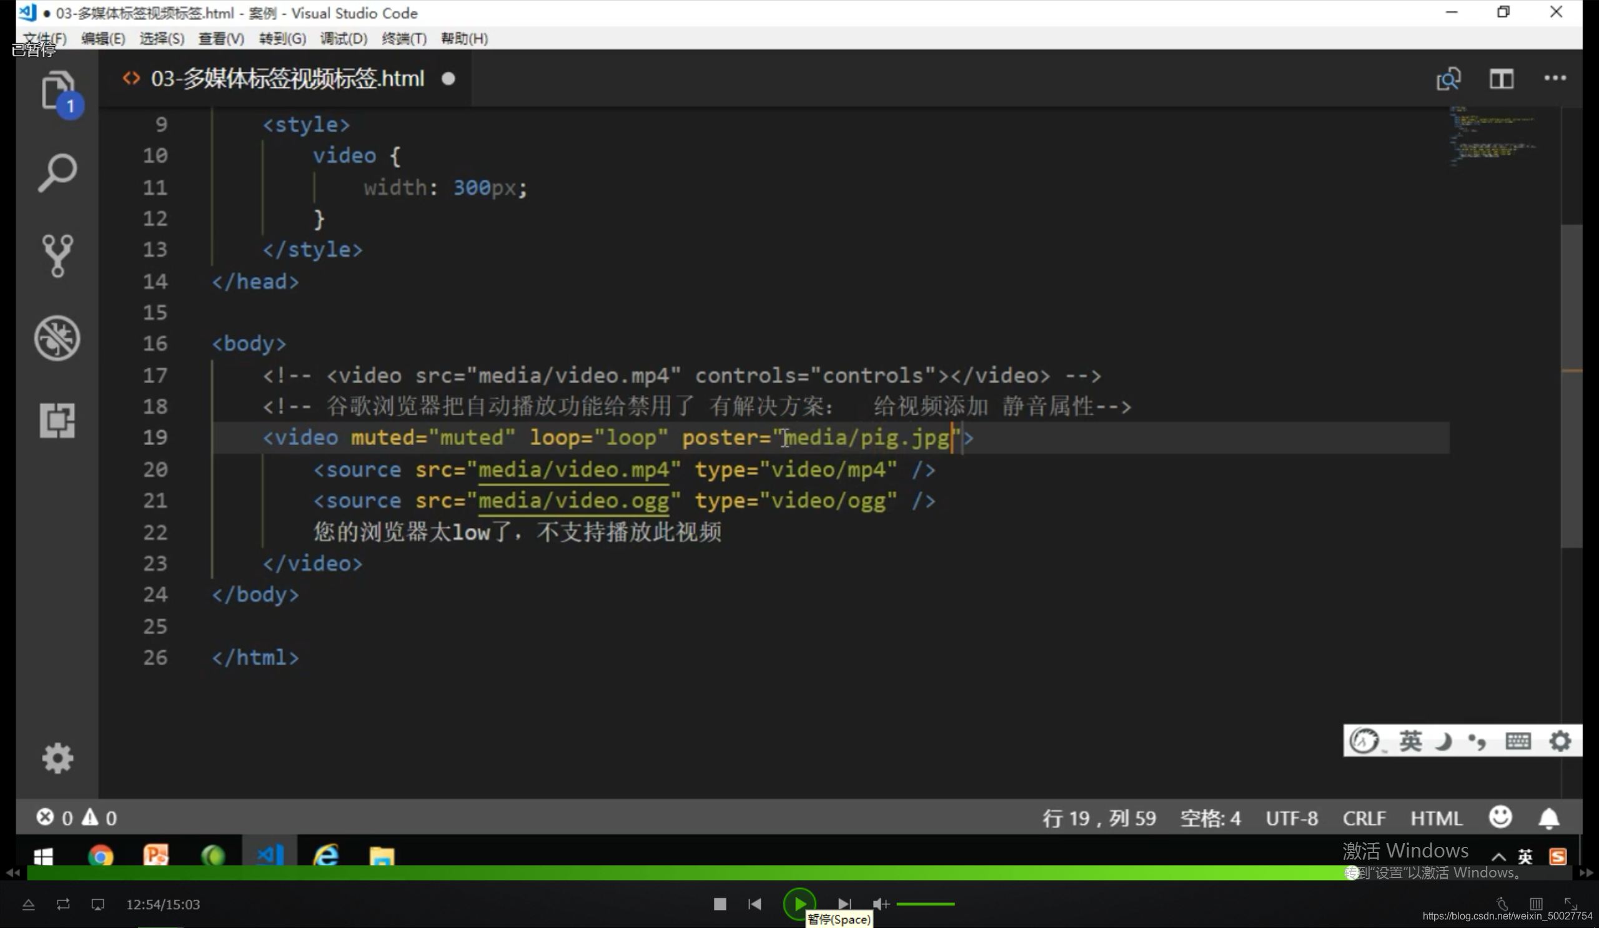This screenshot has height=928, width=1599.
Task: Click the CRLF line ending indicator
Action: tap(1364, 818)
